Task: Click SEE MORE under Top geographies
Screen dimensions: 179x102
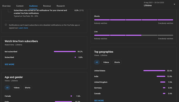Action: (x=99, y=100)
